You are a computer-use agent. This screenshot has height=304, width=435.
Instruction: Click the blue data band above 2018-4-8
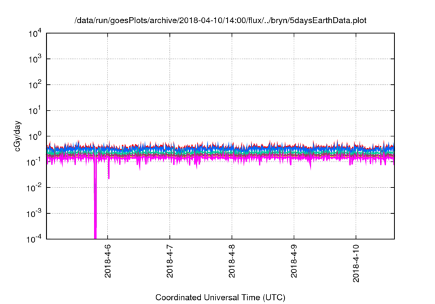point(232,148)
